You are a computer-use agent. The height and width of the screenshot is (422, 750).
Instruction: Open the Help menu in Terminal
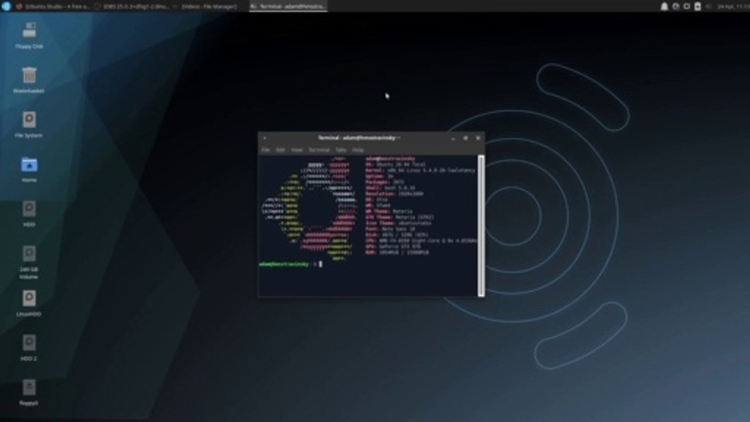point(357,150)
